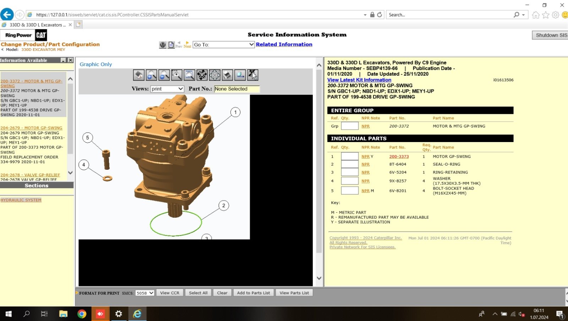Select the zoom in magnifier tool
The image size is (568, 321).
152,75
